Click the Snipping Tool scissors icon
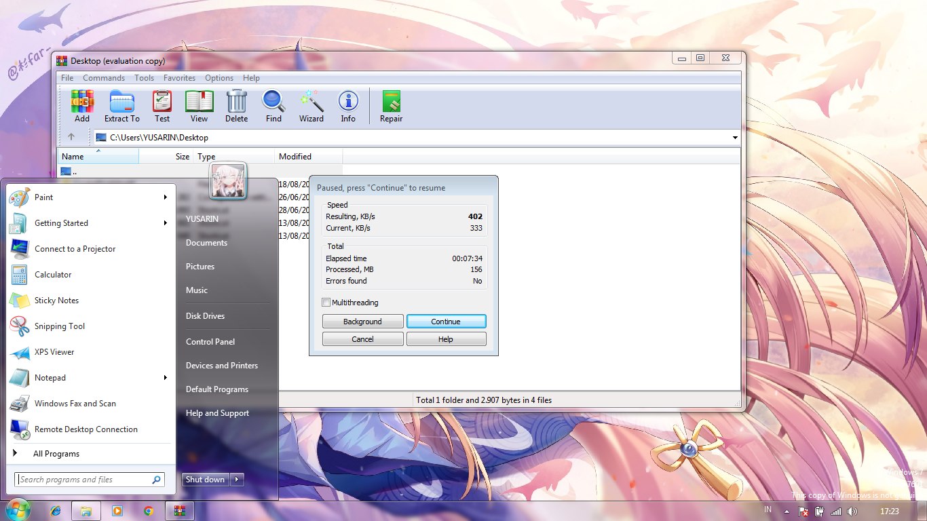 pos(19,326)
